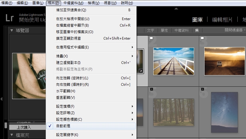Image resolution: width=246 pixels, height=139 pixels.
Task: Switch to the 圖庫 module
Action: click(x=197, y=20)
